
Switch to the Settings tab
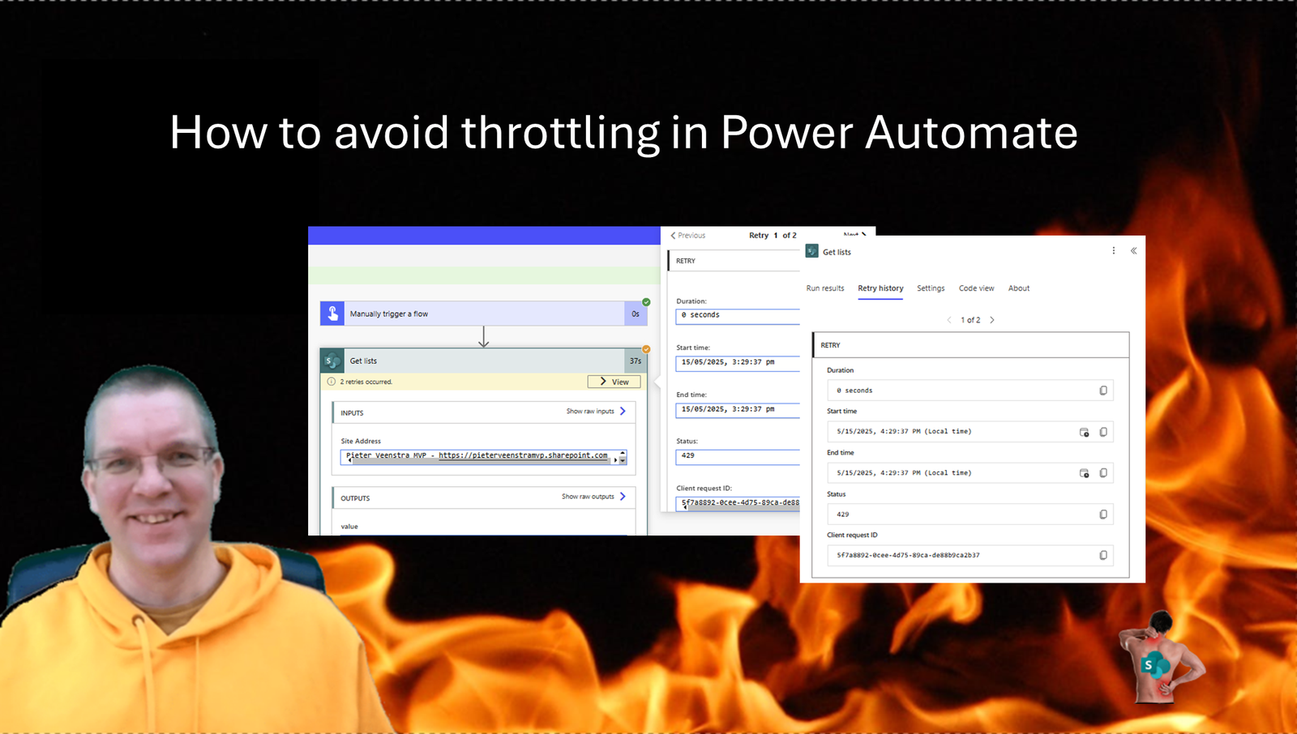point(931,288)
